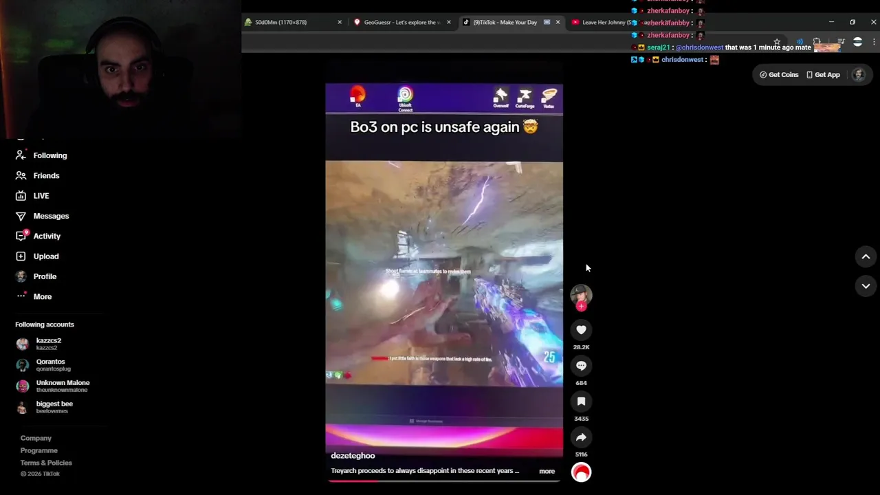The width and height of the screenshot is (880, 495).
Task: Click the '© 2026 TikTok' footer text
Action: (40, 474)
